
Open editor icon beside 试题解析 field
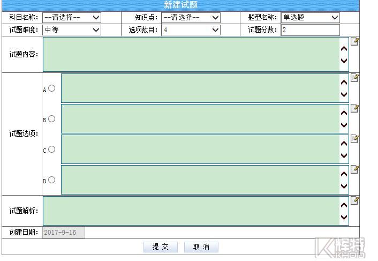coord(354,202)
